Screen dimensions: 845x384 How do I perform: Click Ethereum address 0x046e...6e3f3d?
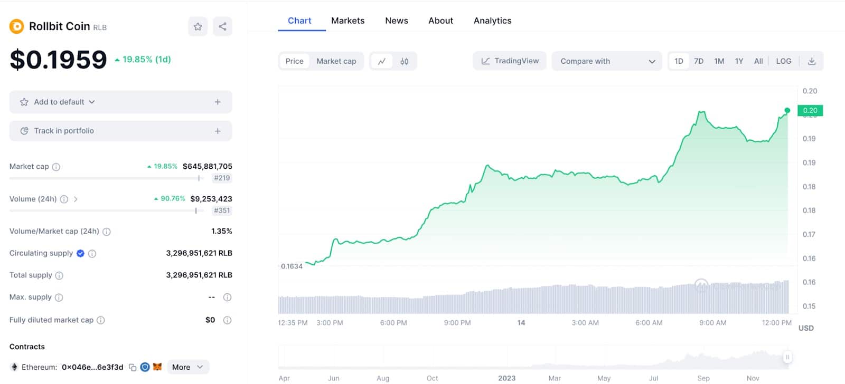coord(92,367)
